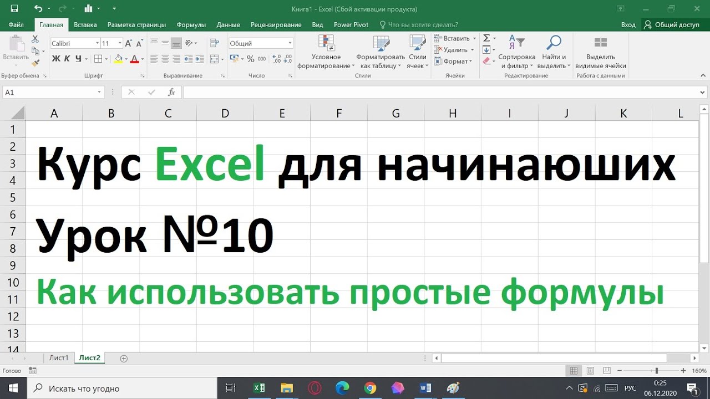Add a new sheet with plus icon

coord(124,359)
